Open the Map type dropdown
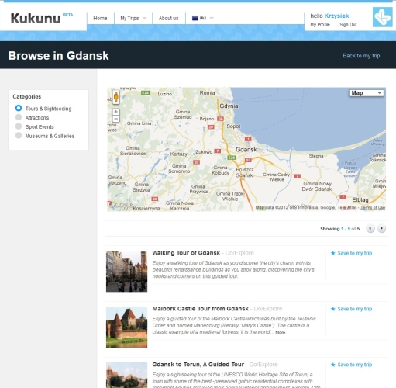Image resolution: width=396 pixels, height=388 pixels. [367, 93]
